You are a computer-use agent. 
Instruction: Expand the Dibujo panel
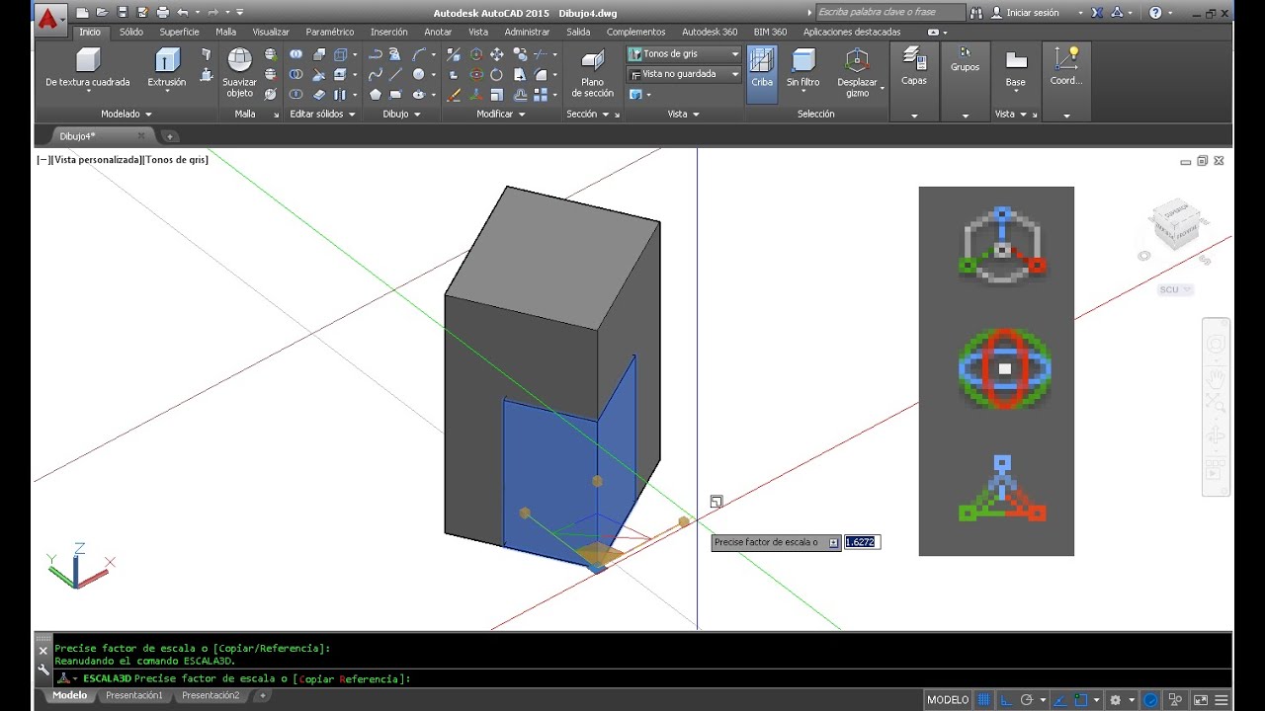[x=401, y=114]
